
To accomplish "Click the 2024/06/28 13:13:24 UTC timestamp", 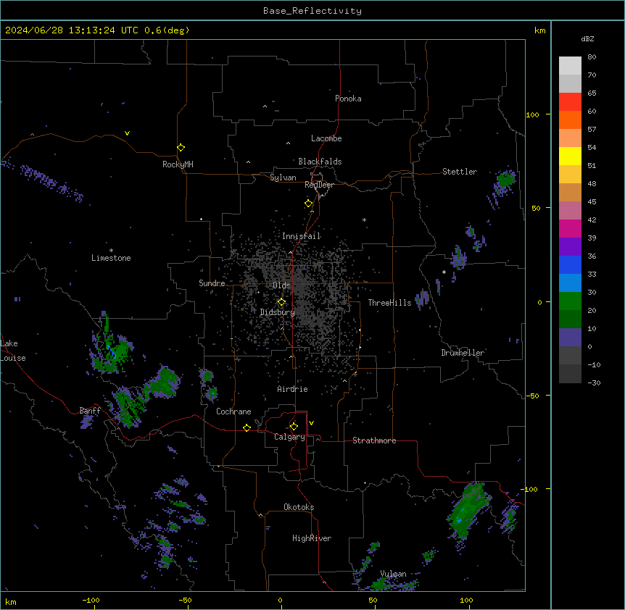I will pyautogui.click(x=72, y=30).
